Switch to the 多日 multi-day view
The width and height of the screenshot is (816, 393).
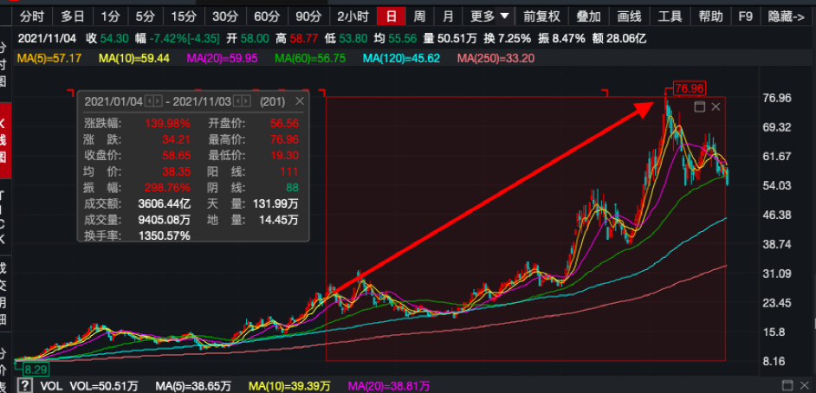[73, 16]
